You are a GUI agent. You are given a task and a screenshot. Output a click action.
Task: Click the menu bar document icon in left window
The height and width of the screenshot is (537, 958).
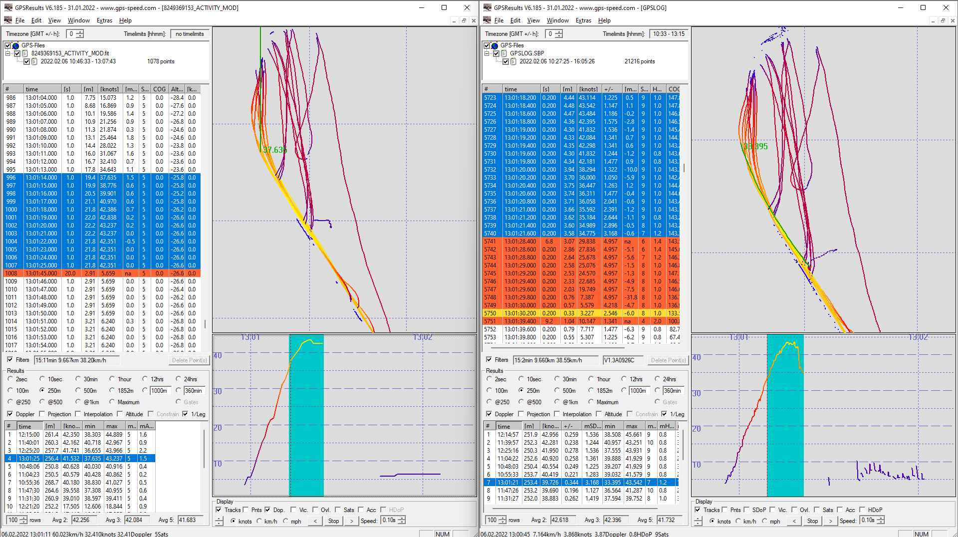[x=8, y=20]
